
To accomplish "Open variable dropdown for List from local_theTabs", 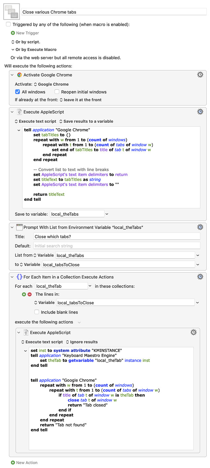I will [x=198, y=255].
